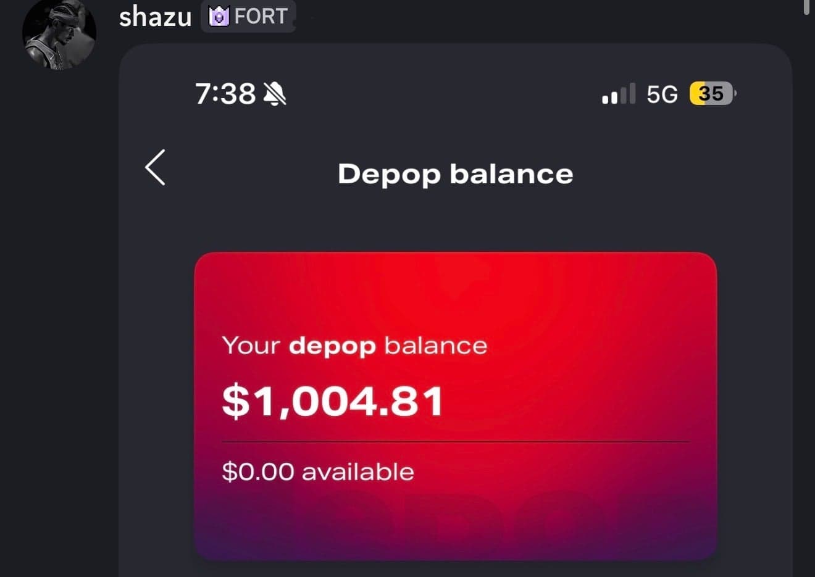The height and width of the screenshot is (577, 815).
Task: Click the 7:38 clock time
Action: point(225,94)
